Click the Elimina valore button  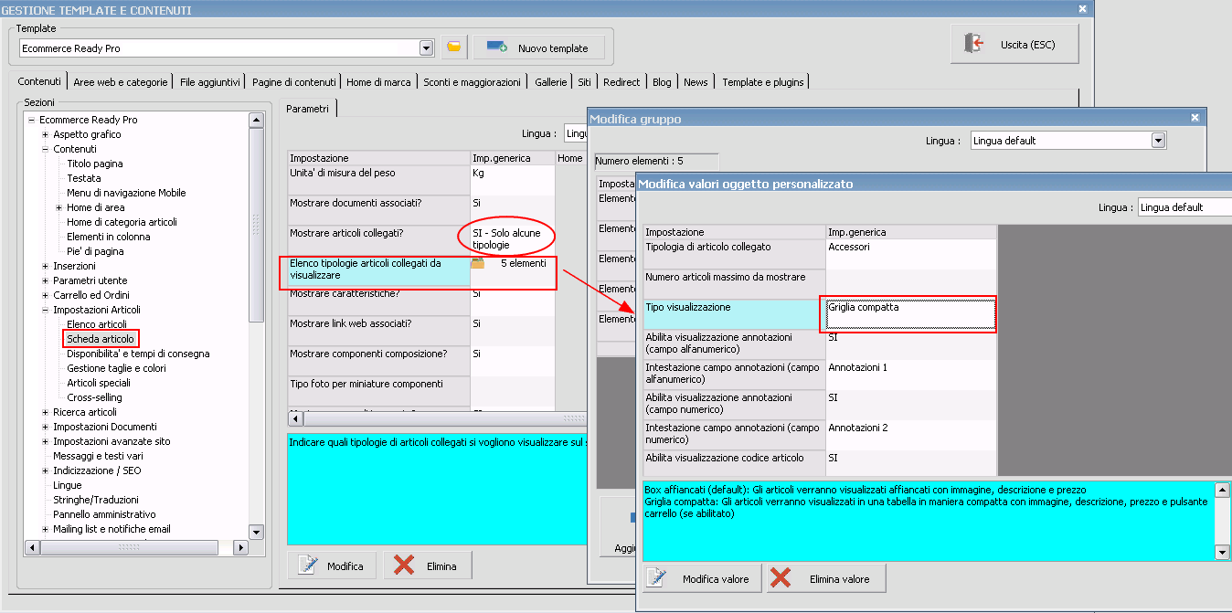point(825,578)
